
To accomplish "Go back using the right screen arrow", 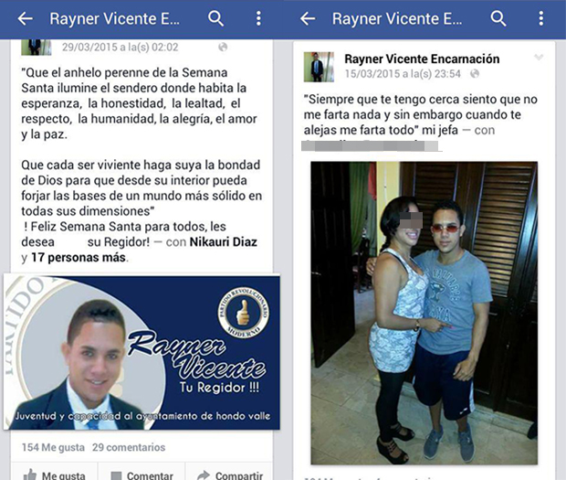I will pyautogui.click(x=308, y=18).
